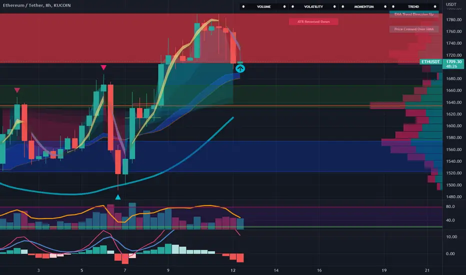
Task: Click the 1560.00 price axis label
Action: 454,149
